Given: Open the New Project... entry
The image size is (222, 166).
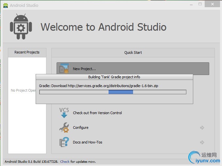Looking at the screenshot, I should 133,69.
